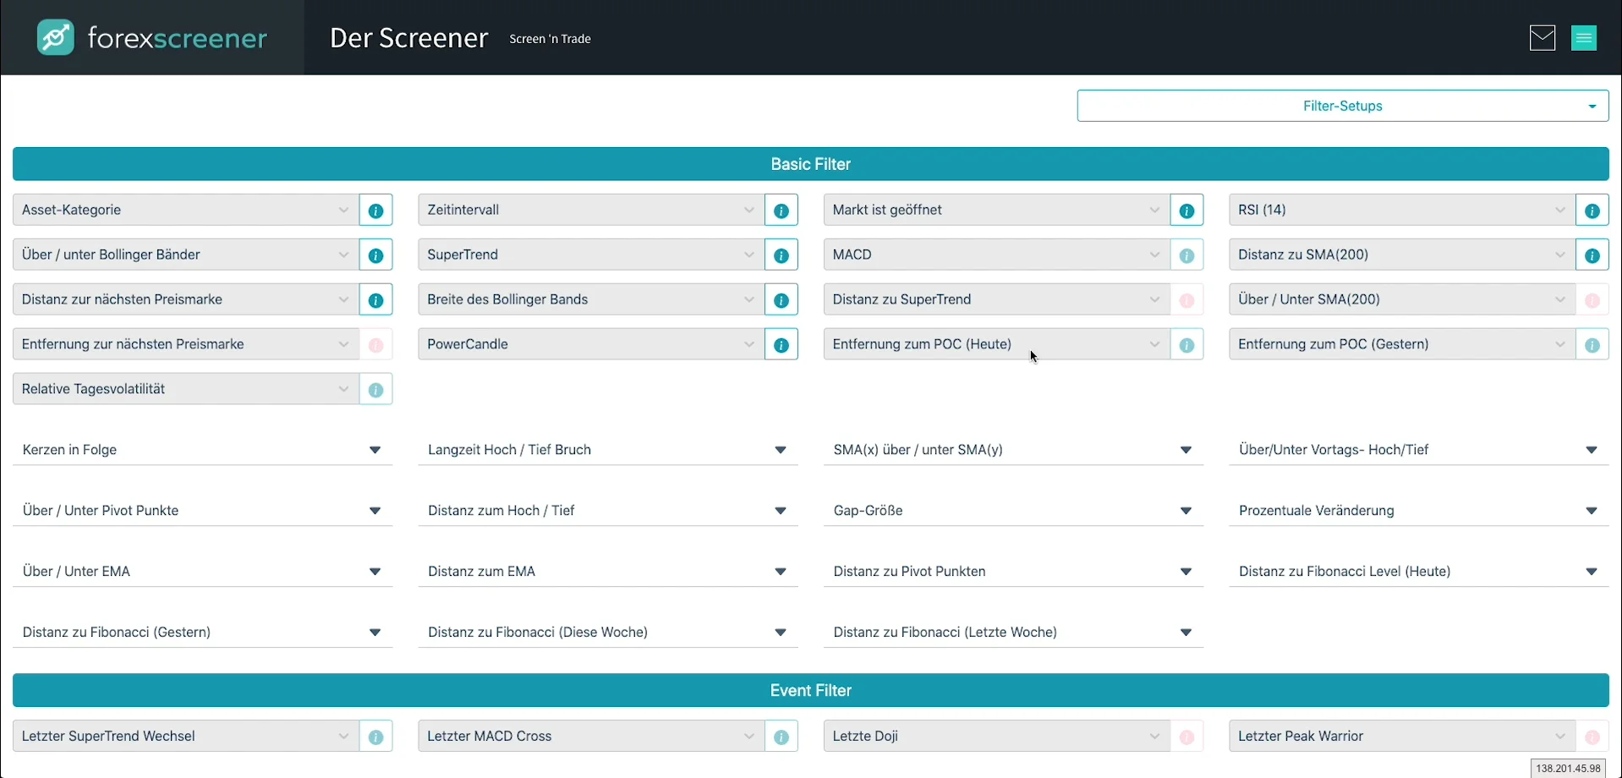Click the forexscreener logo icon

(x=56, y=38)
